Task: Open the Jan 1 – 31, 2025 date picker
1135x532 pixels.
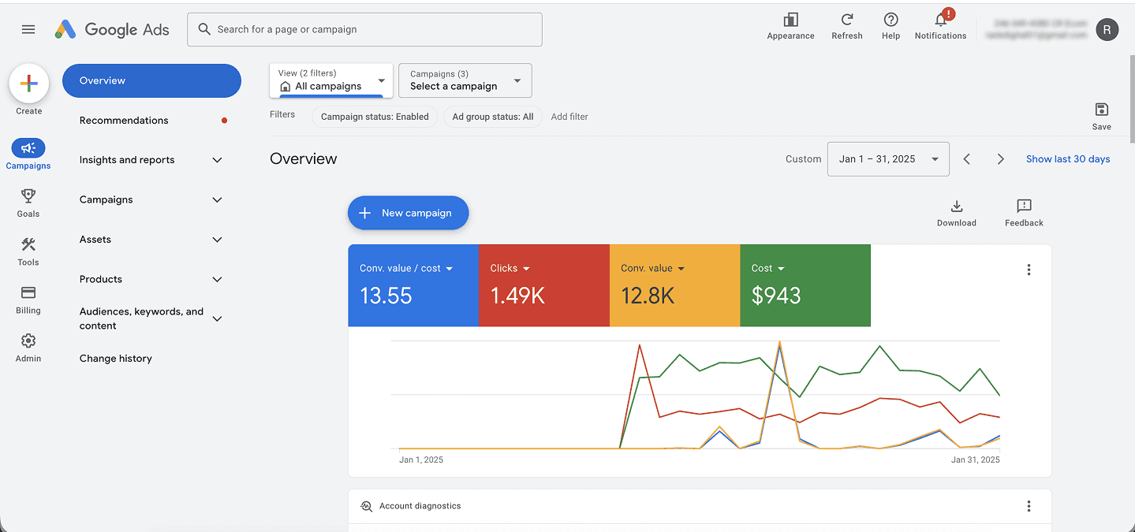Action: point(888,159)
